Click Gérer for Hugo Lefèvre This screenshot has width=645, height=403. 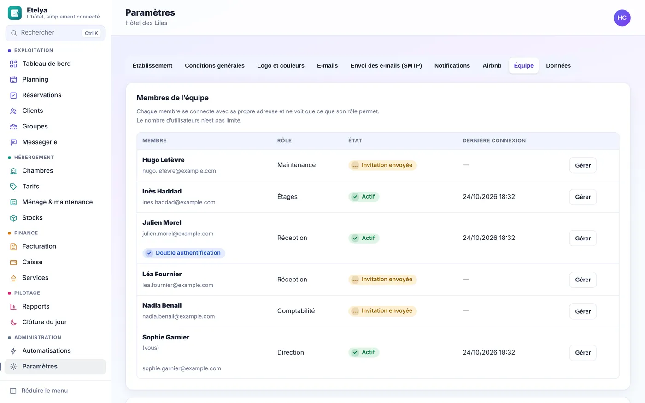(x=583, y=165)
